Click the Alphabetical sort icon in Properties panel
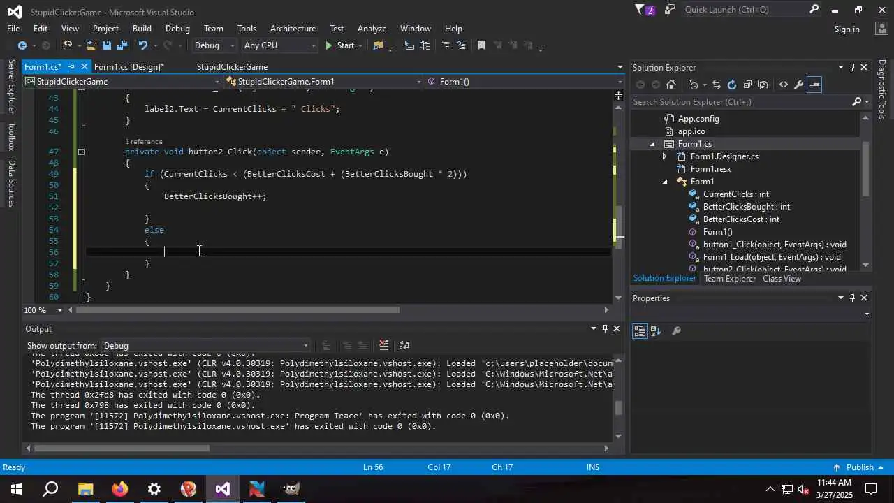 pos(656,331)
